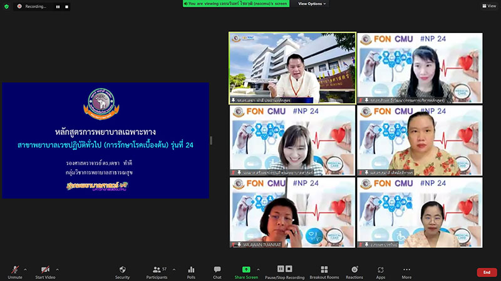This screenshot has width=501, height=281.
Task: Select top-right long-haired woman video tile
Action: (420, 68)
